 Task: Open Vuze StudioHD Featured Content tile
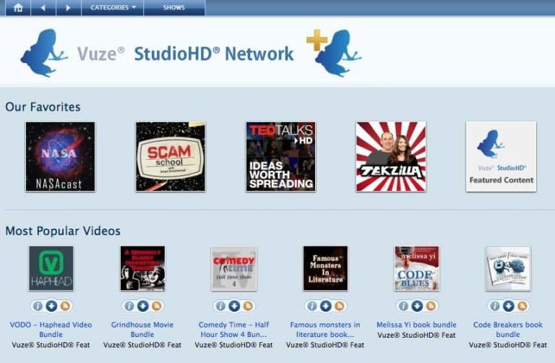501,156
